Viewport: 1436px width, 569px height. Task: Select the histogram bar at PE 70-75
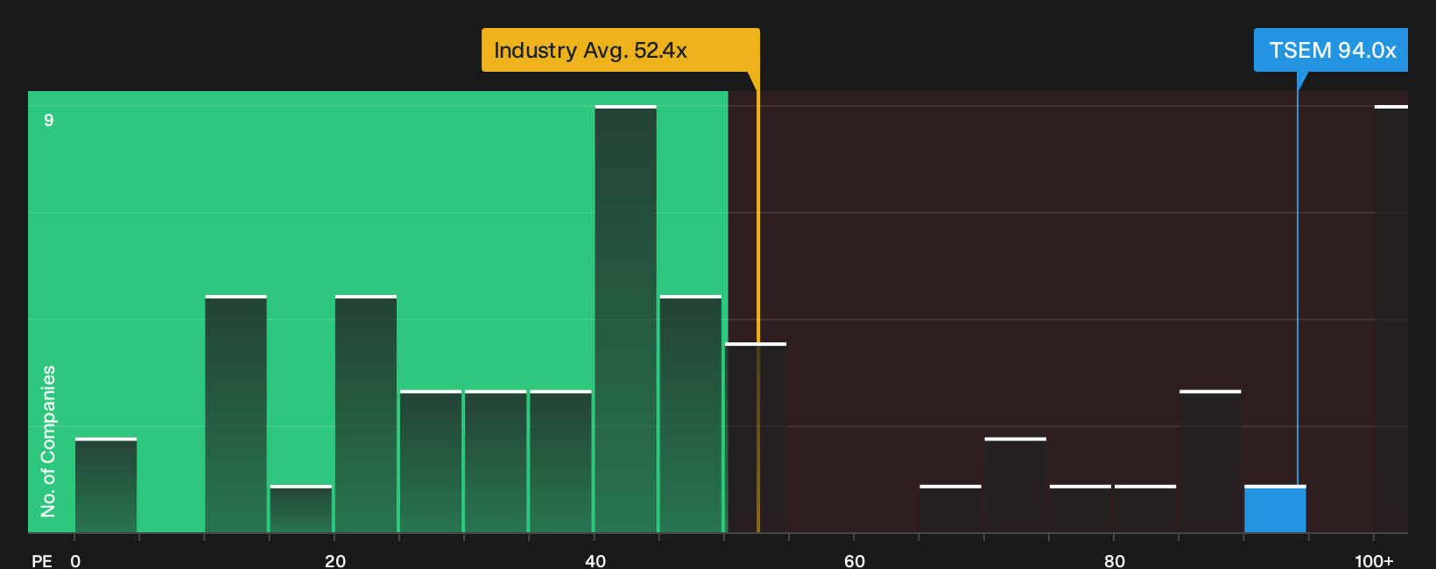pyautogui.click(x=1015, y=485)
